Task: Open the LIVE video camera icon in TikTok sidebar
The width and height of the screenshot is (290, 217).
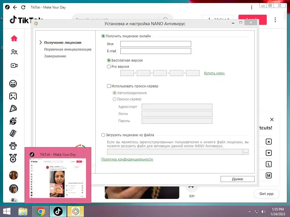Action: coord(14,66)
